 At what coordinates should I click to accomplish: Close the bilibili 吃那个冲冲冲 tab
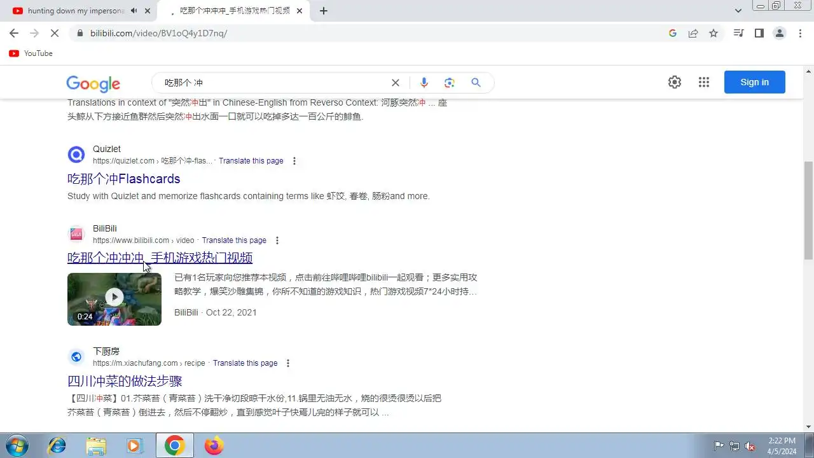pos(300,11)
